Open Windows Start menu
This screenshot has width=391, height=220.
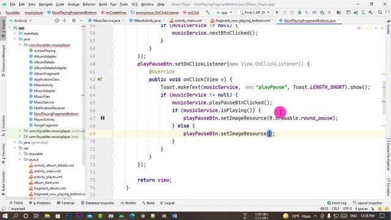point(5,216)
